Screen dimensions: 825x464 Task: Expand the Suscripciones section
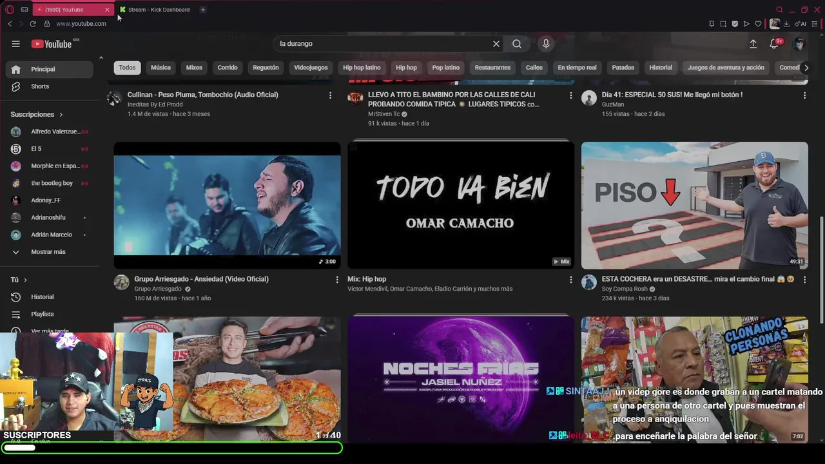[37, 115]
